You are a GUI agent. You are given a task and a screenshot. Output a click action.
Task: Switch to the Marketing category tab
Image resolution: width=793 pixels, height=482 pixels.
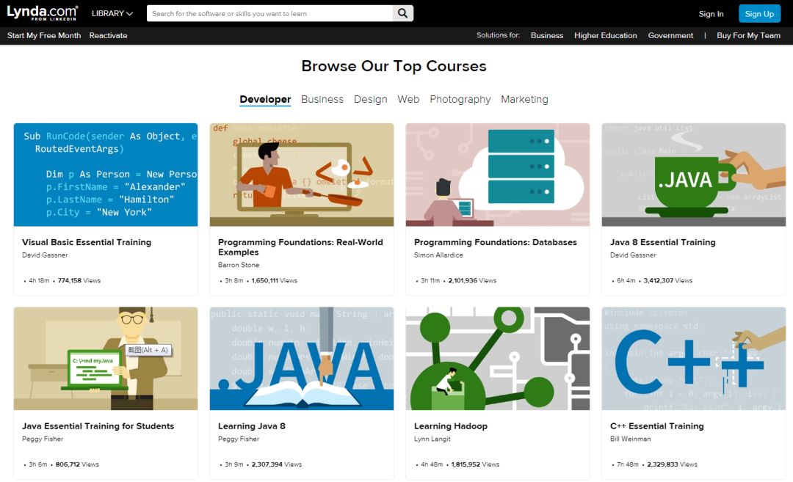[x=524, y=99]
